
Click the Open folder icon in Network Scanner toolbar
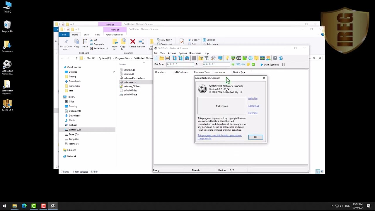pos(162,58)
